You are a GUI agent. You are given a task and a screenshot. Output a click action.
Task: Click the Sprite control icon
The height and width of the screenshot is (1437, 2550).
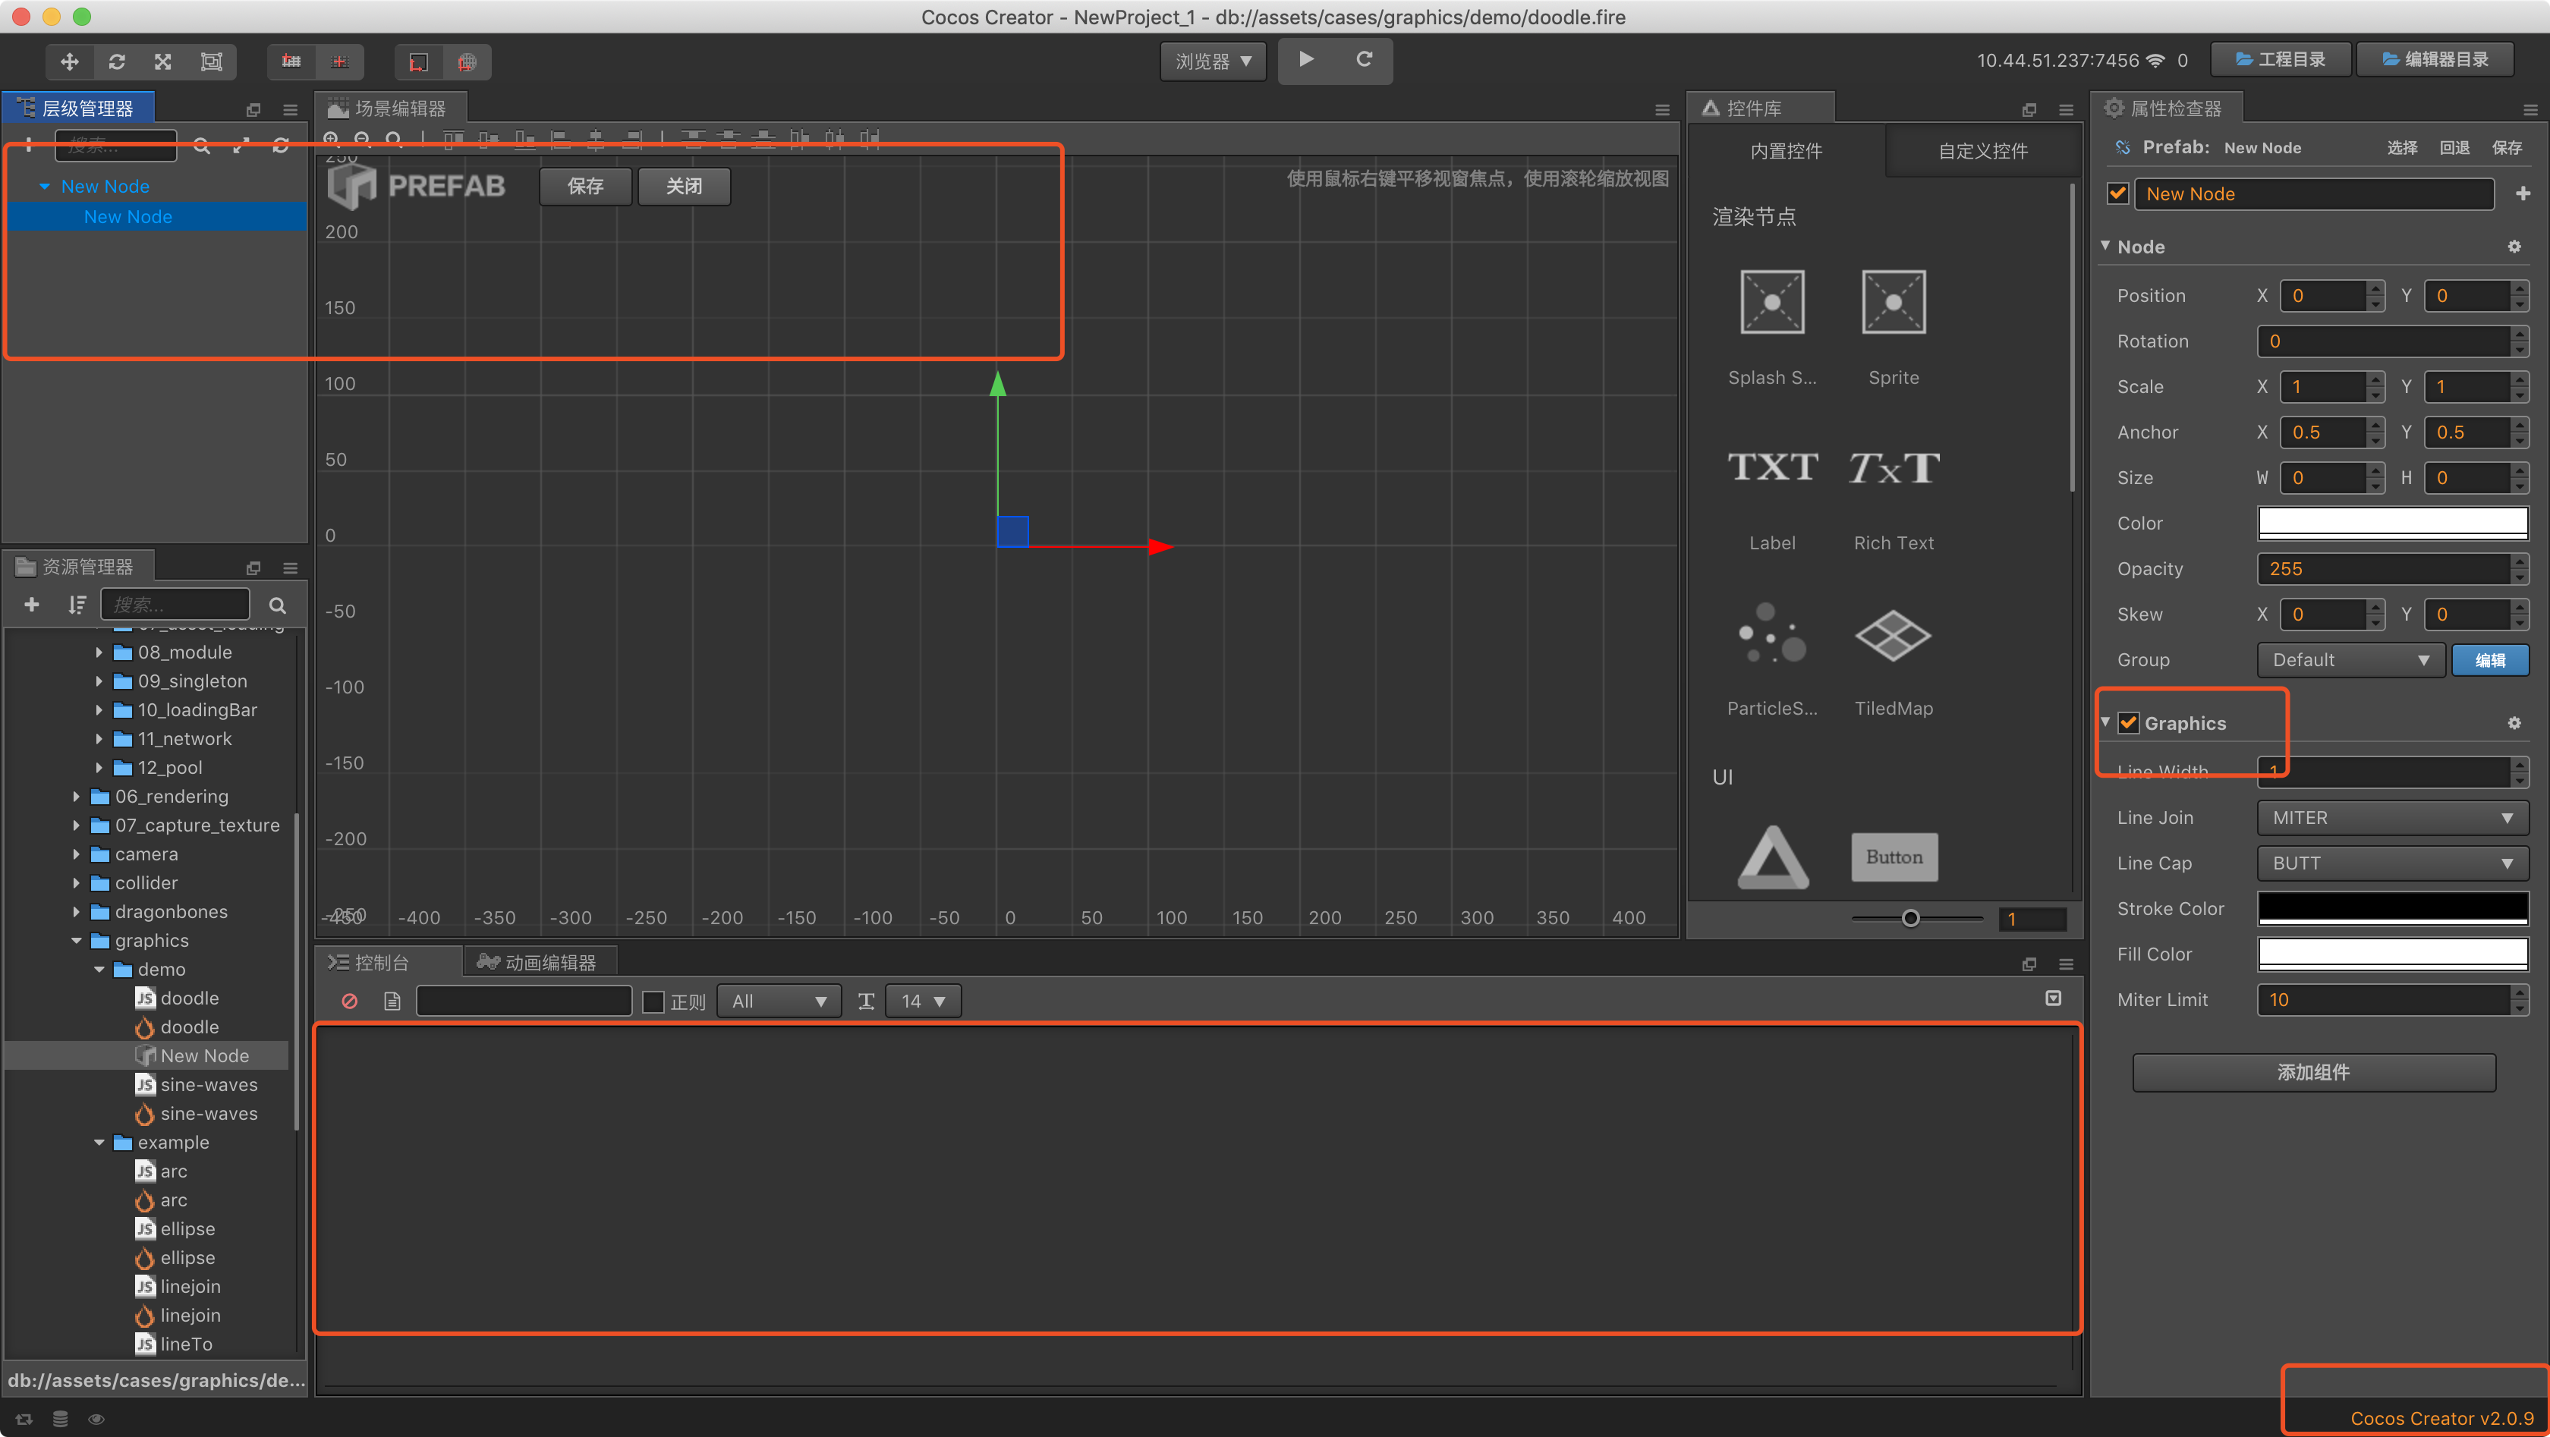coord(1893,303)
